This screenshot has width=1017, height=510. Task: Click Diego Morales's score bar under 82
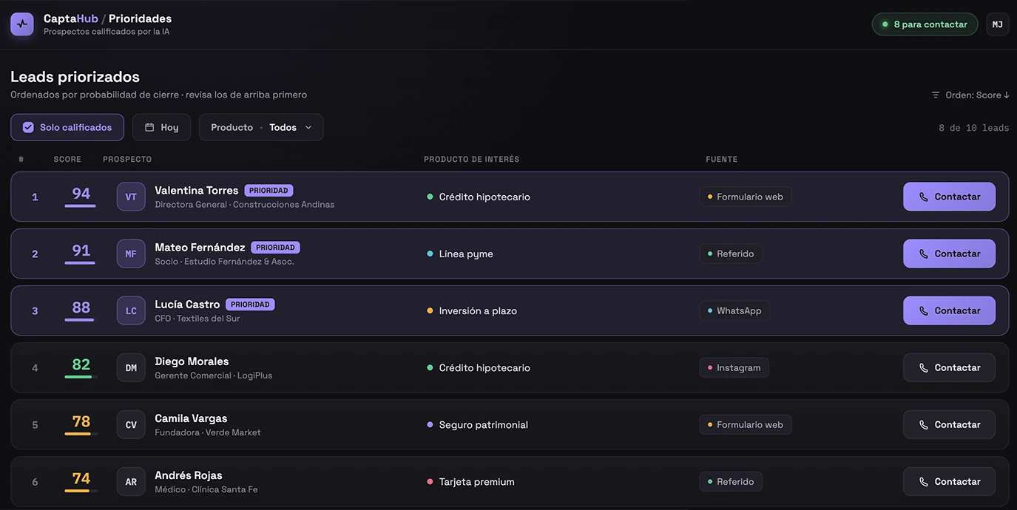(81, 377)
